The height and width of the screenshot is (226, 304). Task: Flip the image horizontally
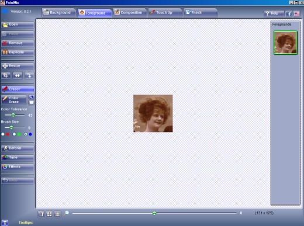(x=18, y=75)
